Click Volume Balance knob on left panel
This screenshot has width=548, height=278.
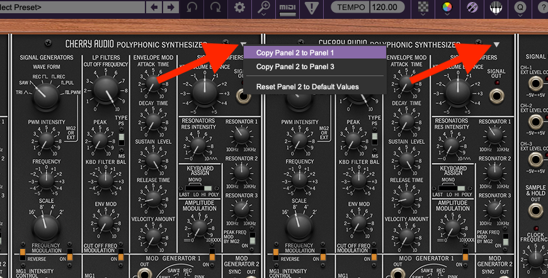(205, 92)
